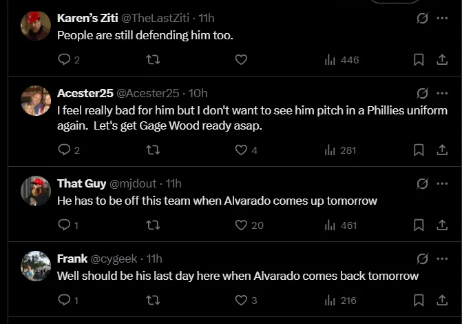Screen dimensions: 462x324
Task: Like That Guy's tweet about Alvarado
Action: pos(241,225)
